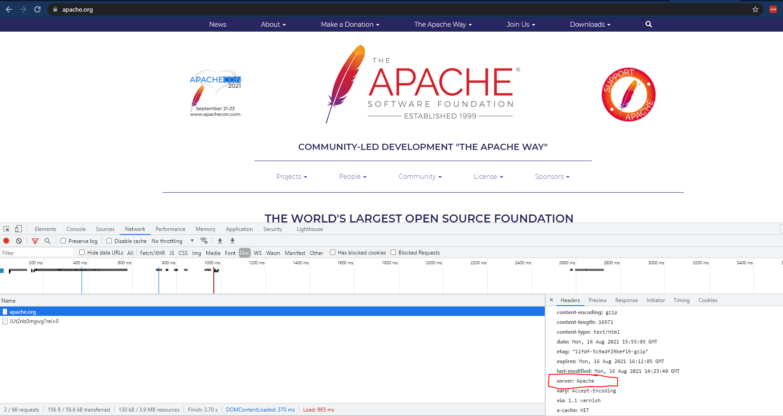Expand the Sponsors dropdown
The image size is (783, 416).
552,177
